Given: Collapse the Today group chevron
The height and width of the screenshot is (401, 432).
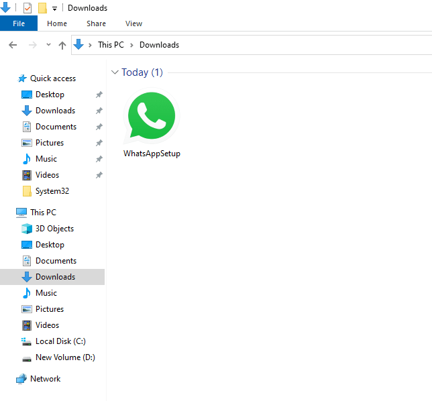Looking at the screenshot, I should (115, 72).
